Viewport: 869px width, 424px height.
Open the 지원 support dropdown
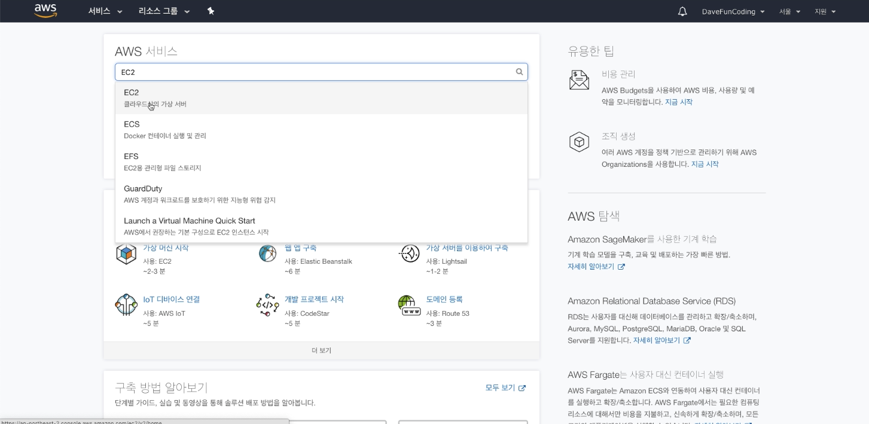(x=825, y=11)
